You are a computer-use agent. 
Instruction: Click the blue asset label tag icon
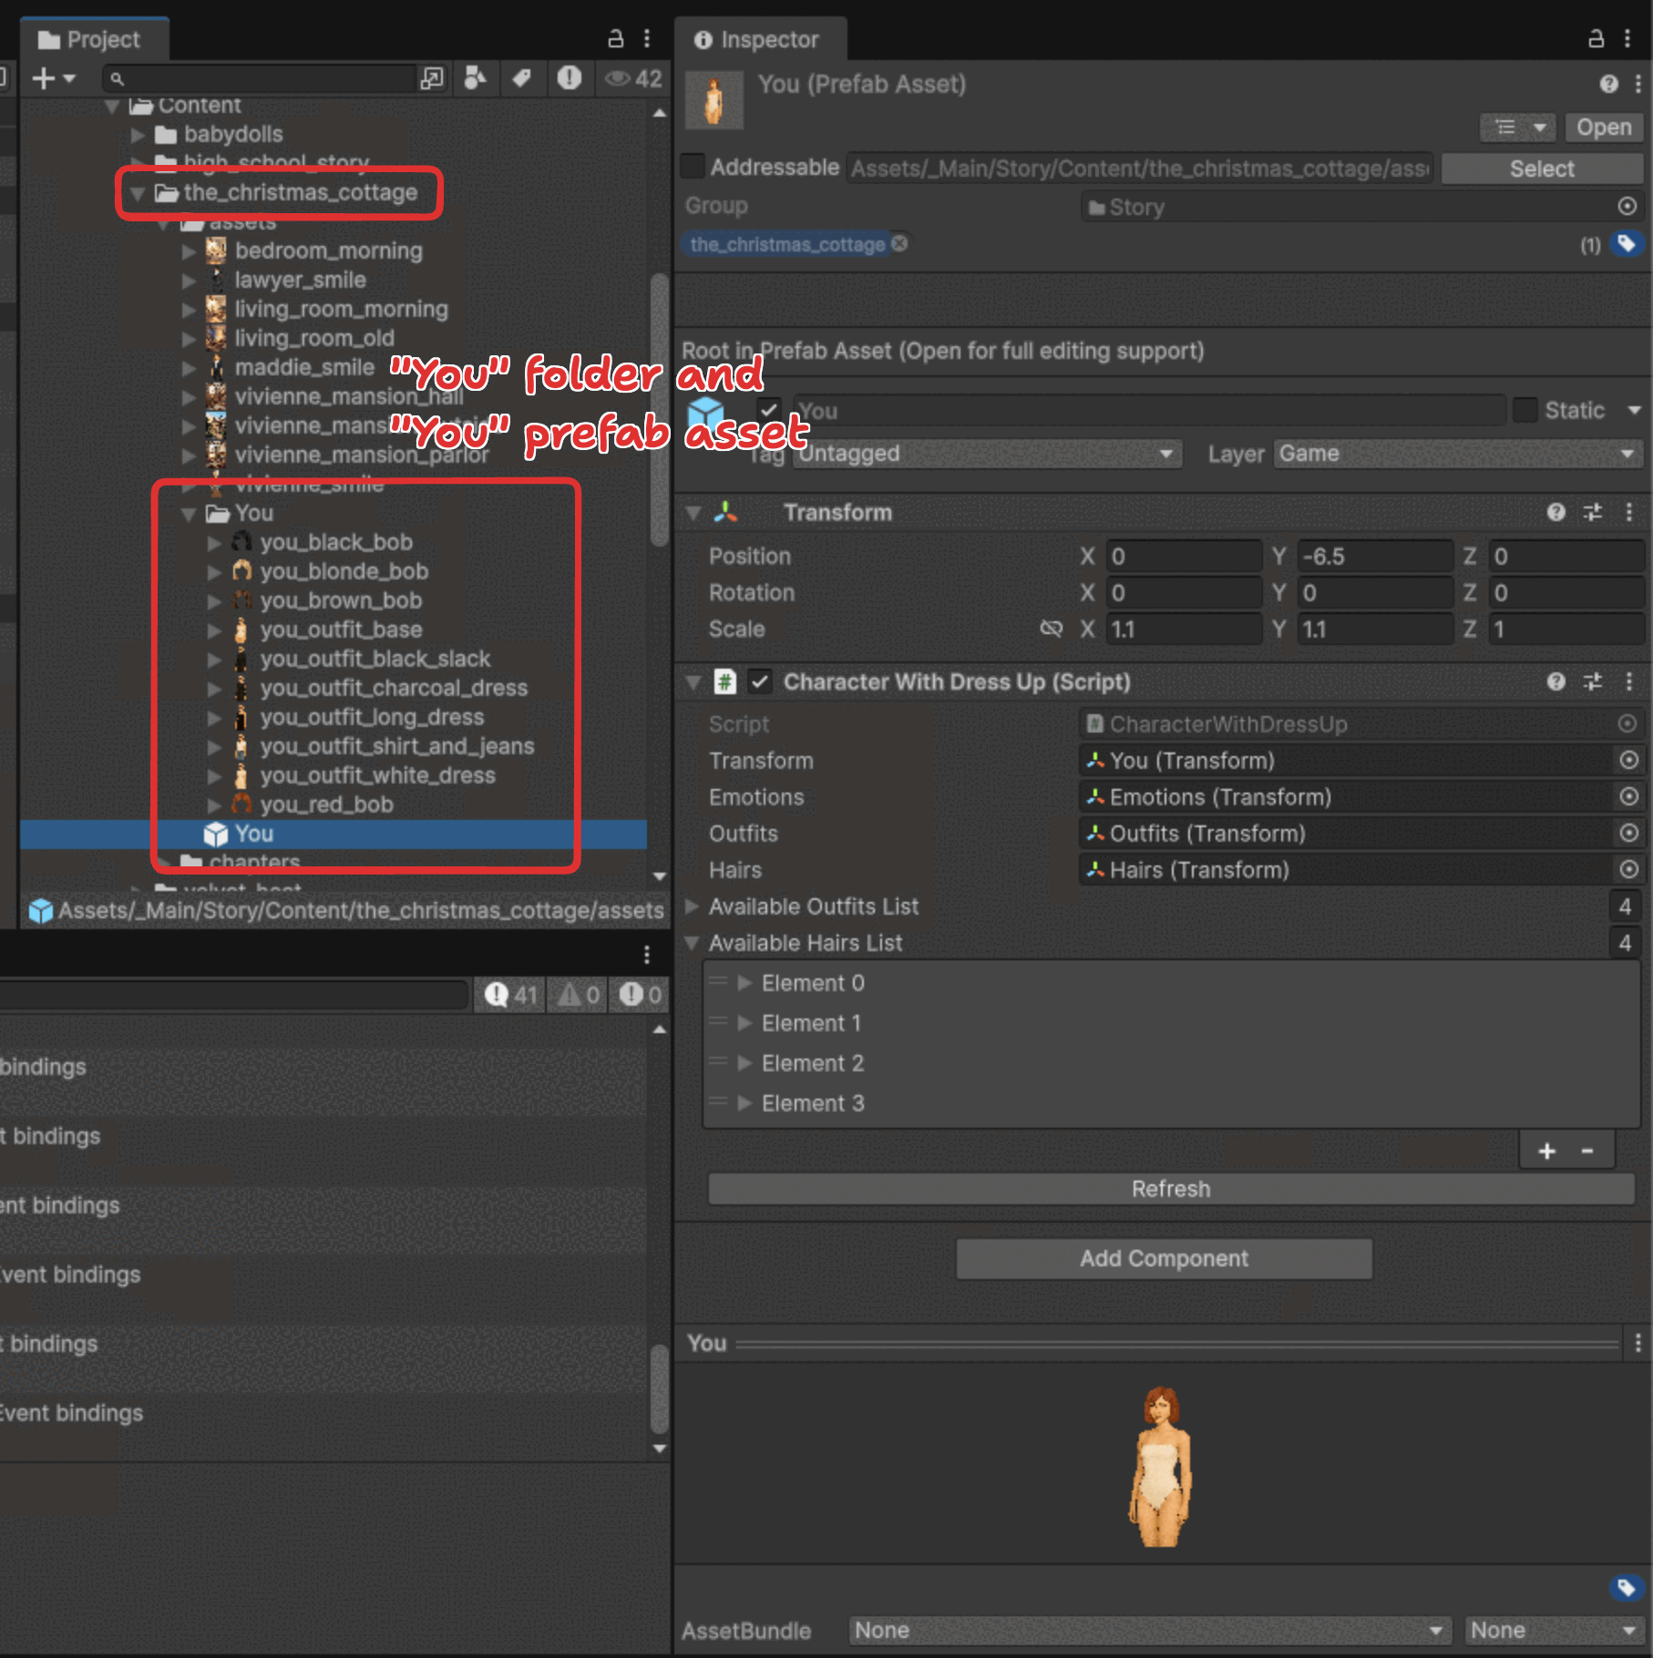tap(1626, 244)
